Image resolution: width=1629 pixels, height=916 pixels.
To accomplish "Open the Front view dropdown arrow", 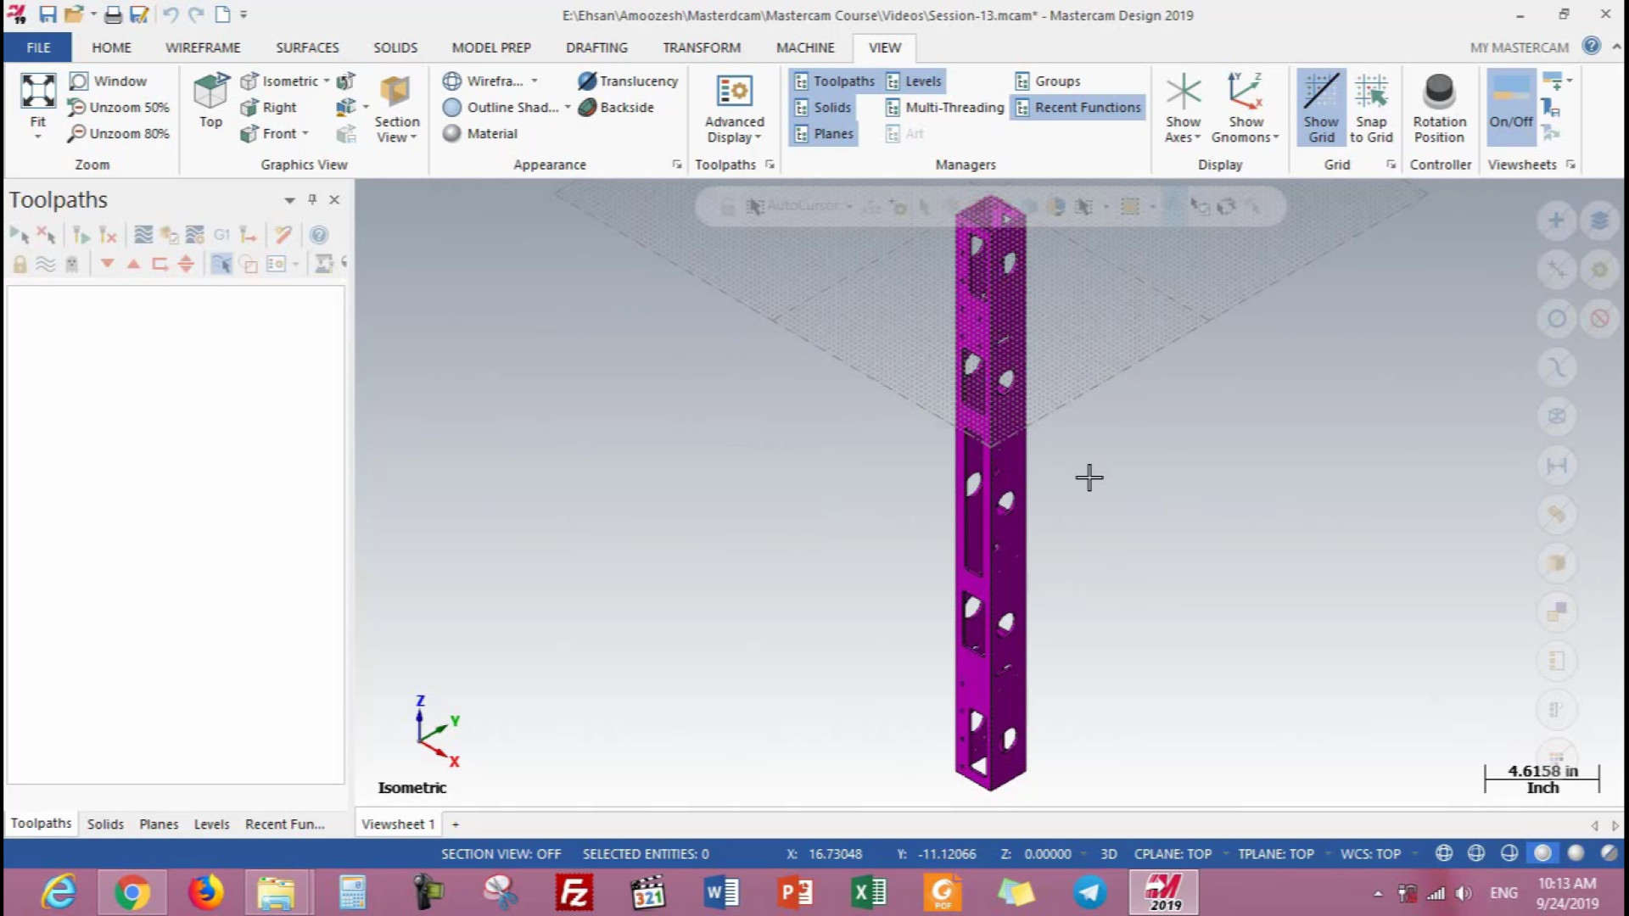I will point(305,133).
